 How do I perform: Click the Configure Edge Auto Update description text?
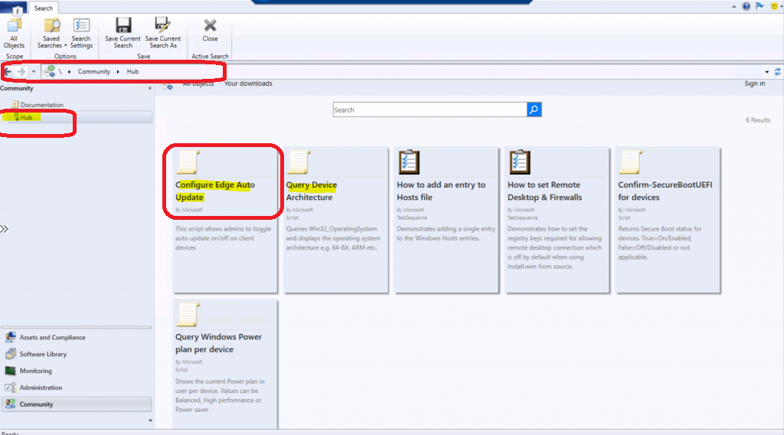[x=223, y=238]
